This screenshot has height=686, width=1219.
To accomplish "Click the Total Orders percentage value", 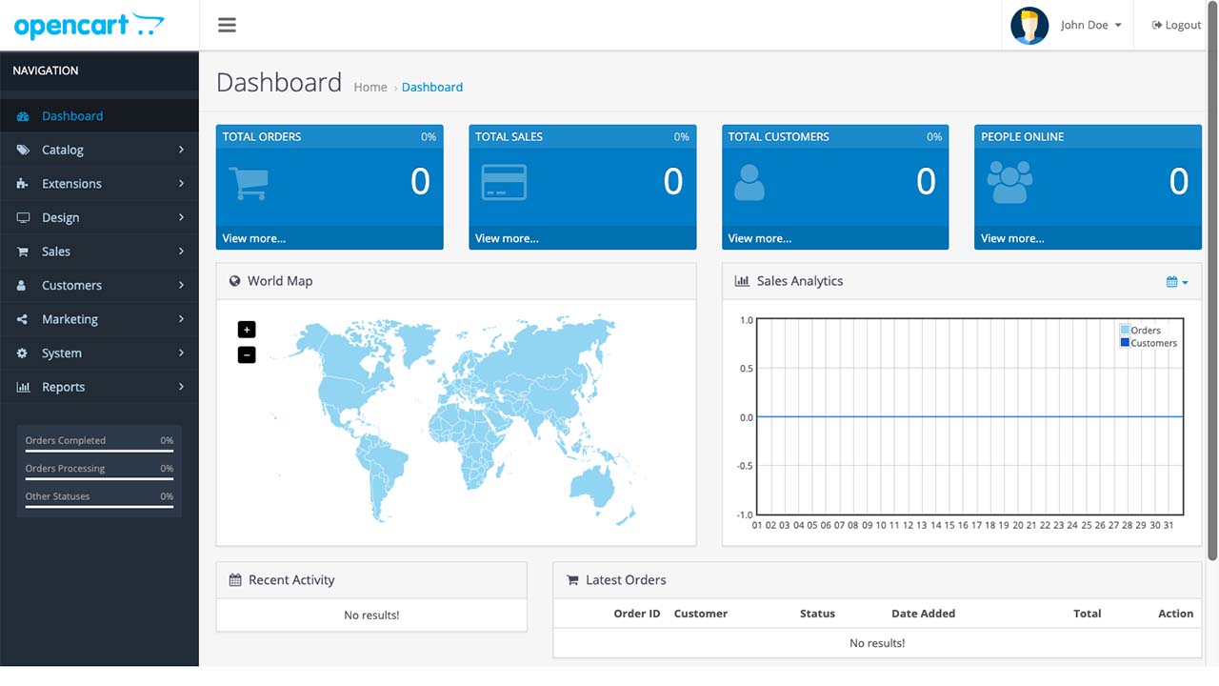I will pyautogui.click(x=429, y=137).
